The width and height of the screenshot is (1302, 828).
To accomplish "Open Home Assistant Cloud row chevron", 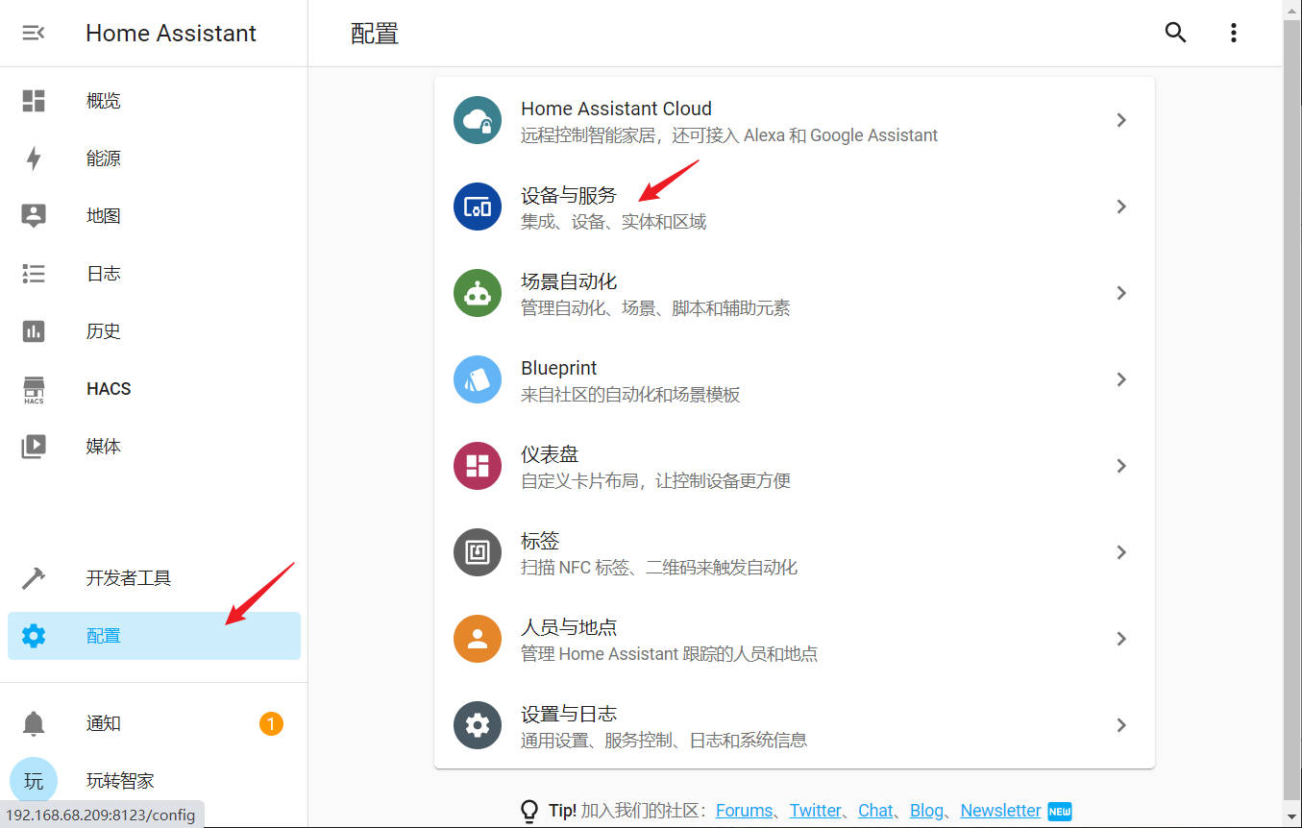I will point(1121,120).
